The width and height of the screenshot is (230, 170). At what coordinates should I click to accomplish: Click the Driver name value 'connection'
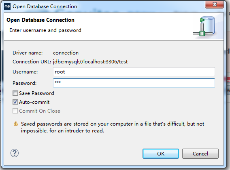pyautogui.click(x=66, y=53)
